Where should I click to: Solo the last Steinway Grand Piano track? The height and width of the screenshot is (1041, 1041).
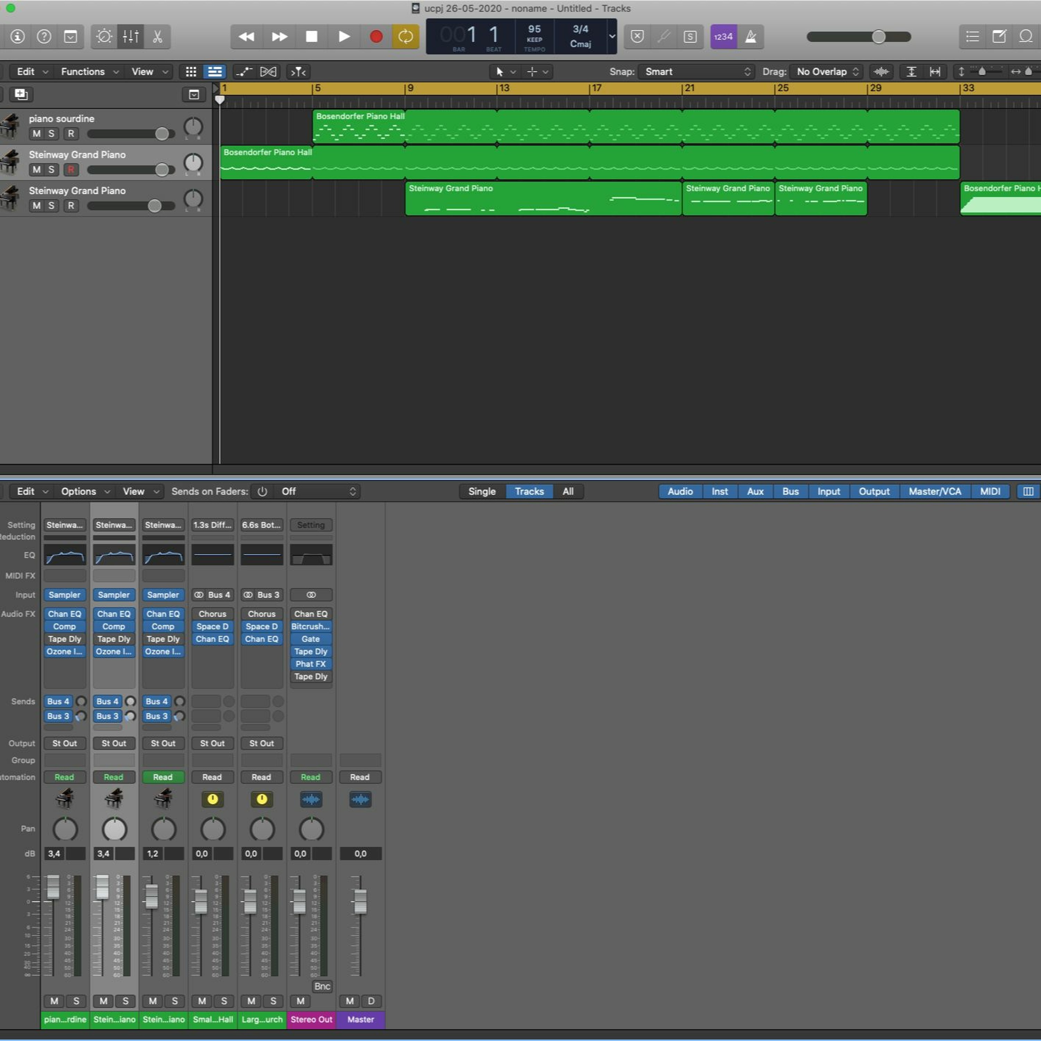pos(51,206)
